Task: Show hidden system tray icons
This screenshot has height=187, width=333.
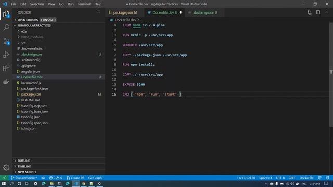Action: pos(266,183)
